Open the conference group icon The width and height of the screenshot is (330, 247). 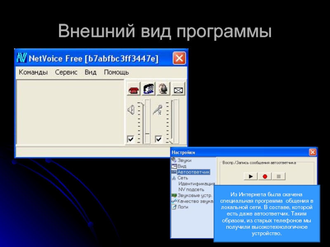click(148, 89)
